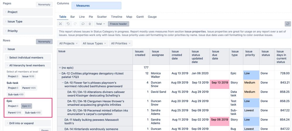
Task: Collapse All hierarchy level members section
Action: 28,65
